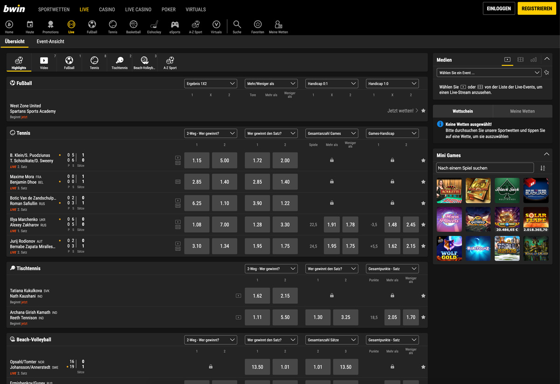This screenshot has height=384, width=560.
Task: Open the Favoriten star icon
Action: click(258, 27)
